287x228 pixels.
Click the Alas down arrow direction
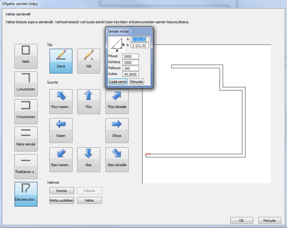89,160
